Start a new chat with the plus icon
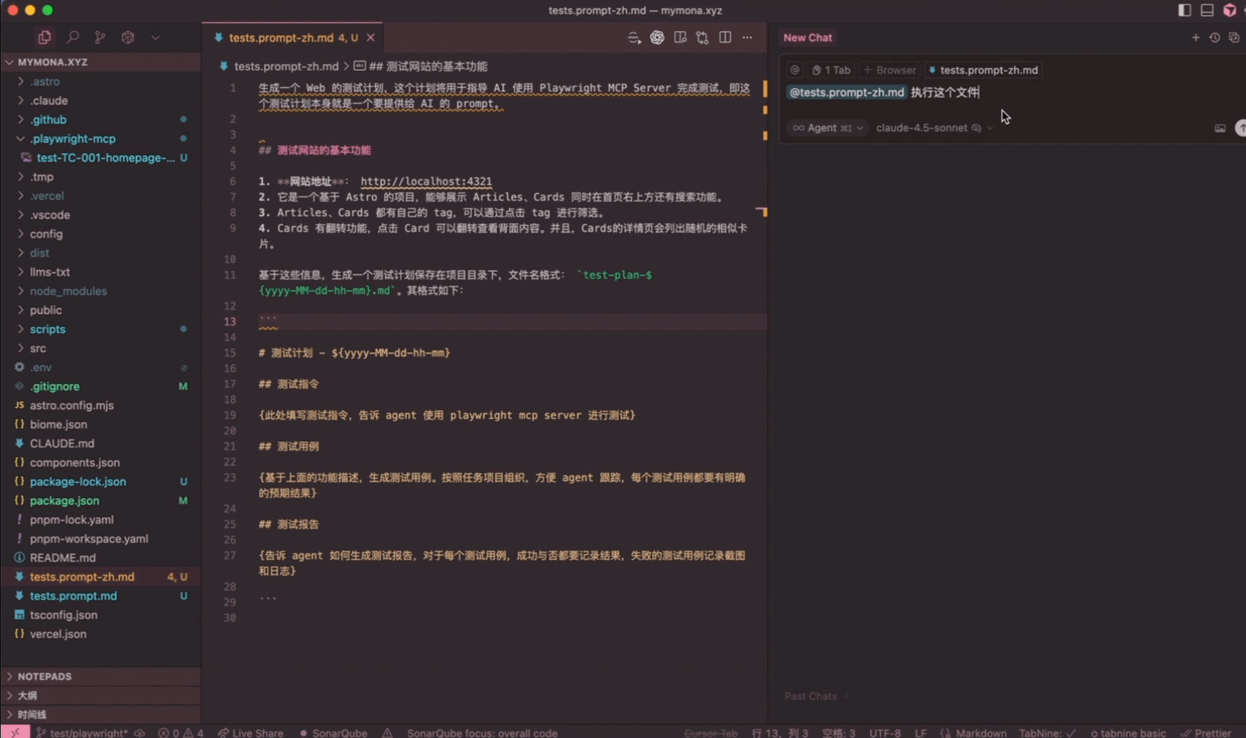The width and height of the screenshot is (1246, 738). pyautogui.click(x=1195, y=37)
